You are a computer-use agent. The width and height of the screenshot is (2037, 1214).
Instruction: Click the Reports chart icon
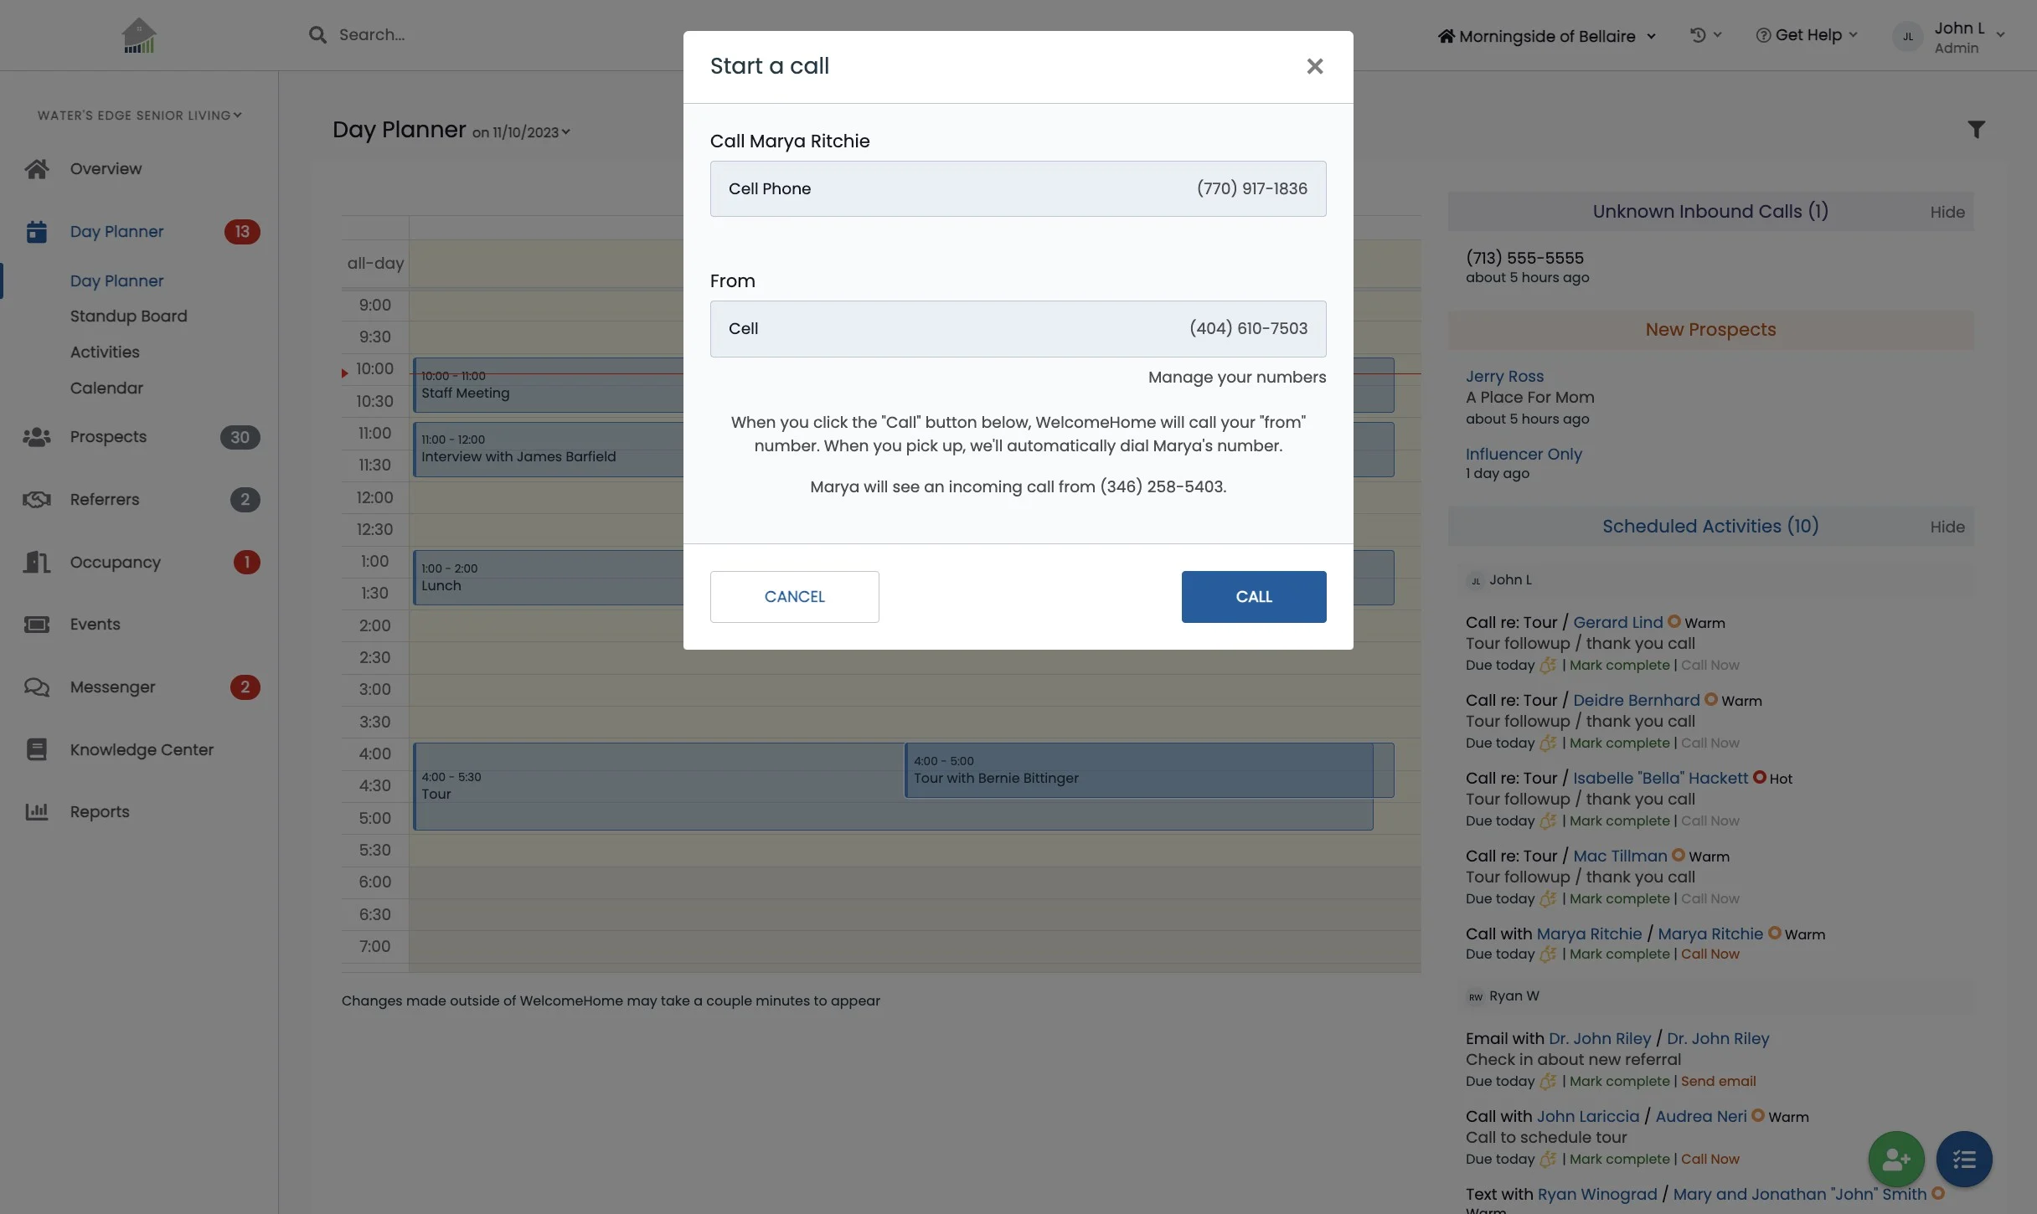(36, 811)
